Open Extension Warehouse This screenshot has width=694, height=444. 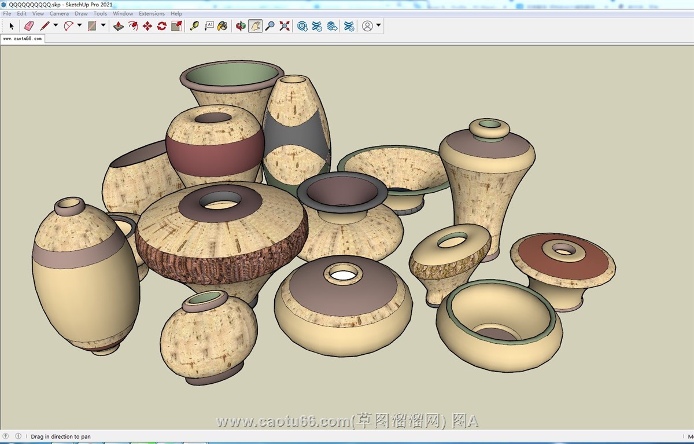pyautogui.click(x=317, y=26)
